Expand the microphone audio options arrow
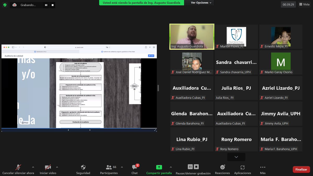The height and width of the screenshot is (176, 313). coord(33,167)
